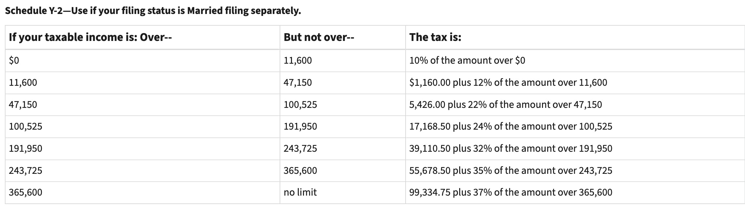Select the $0 cell in first row

click(14, 60)
